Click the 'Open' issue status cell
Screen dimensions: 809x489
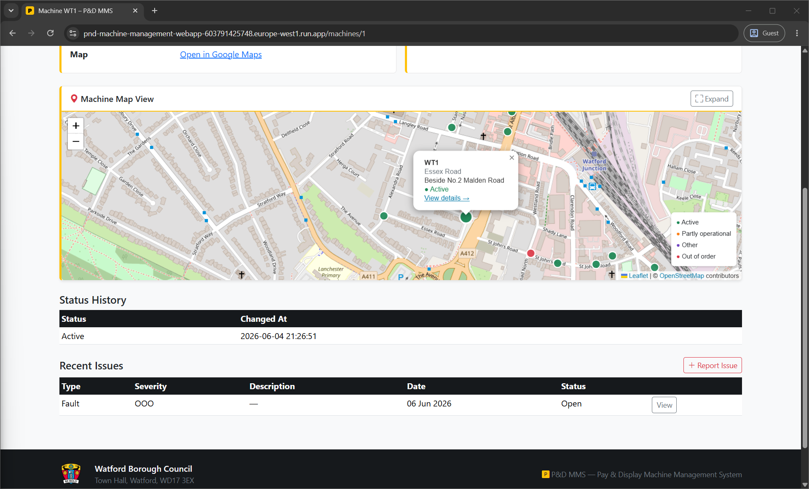[x=571, y=403]
